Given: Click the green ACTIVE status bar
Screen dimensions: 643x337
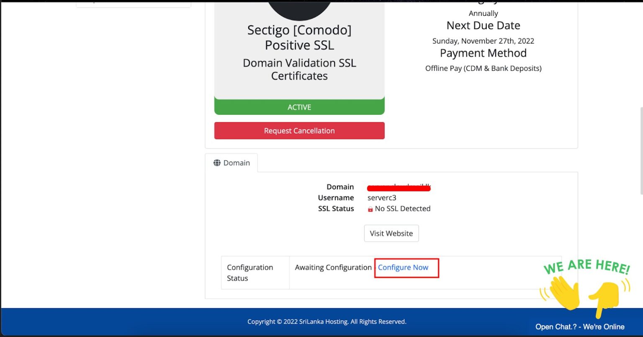Looking at the screenshot, I should pos(299,107).
